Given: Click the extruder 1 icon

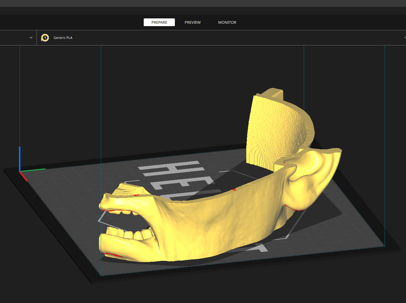Looking at the screenshot, I should point(45,38).
